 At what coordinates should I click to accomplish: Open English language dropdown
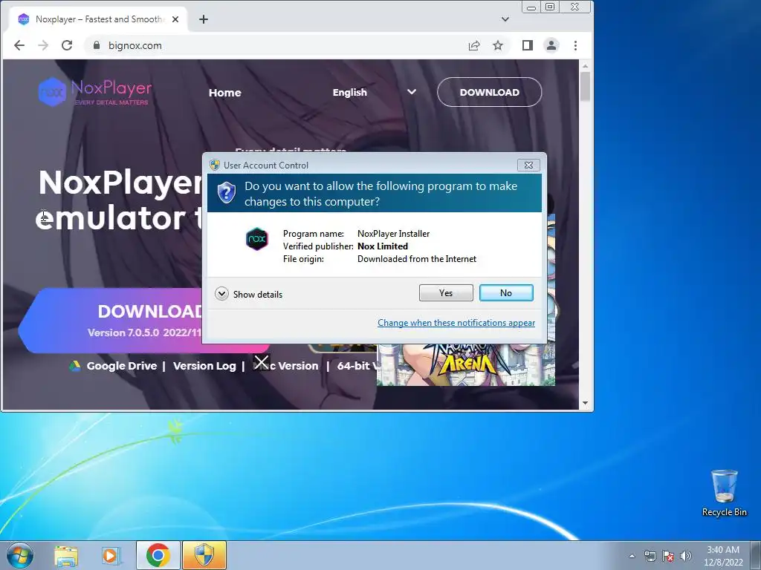(x=350, y=93)
